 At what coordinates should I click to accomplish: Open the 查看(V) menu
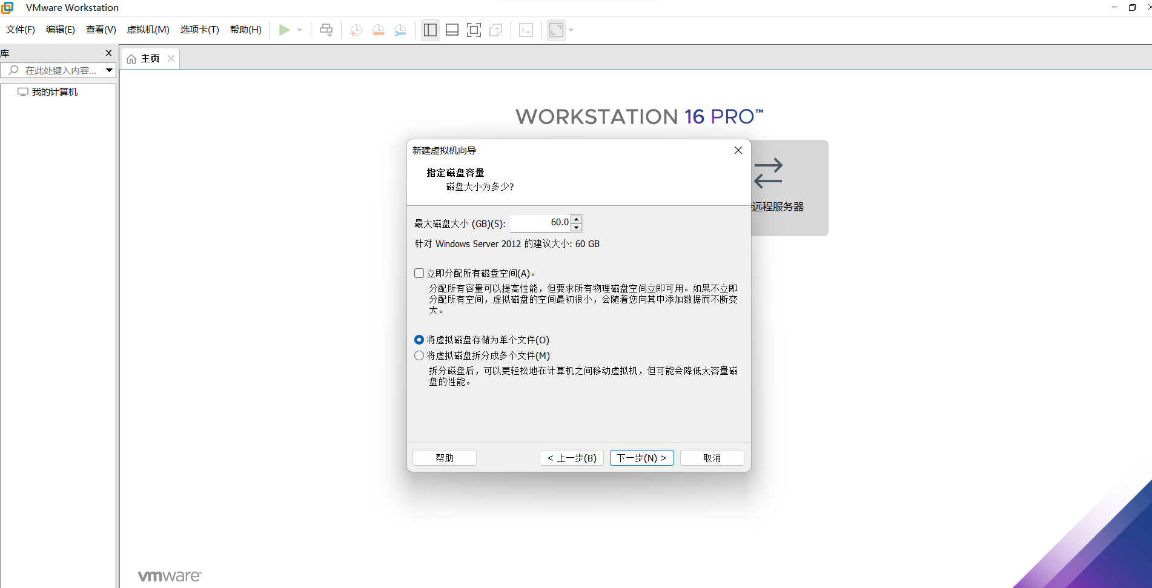tap(101, 30)
